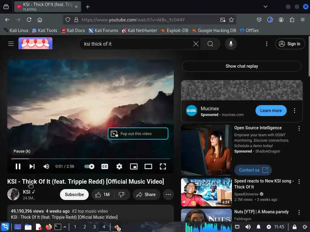Click the Sign in button

(290, 44)
